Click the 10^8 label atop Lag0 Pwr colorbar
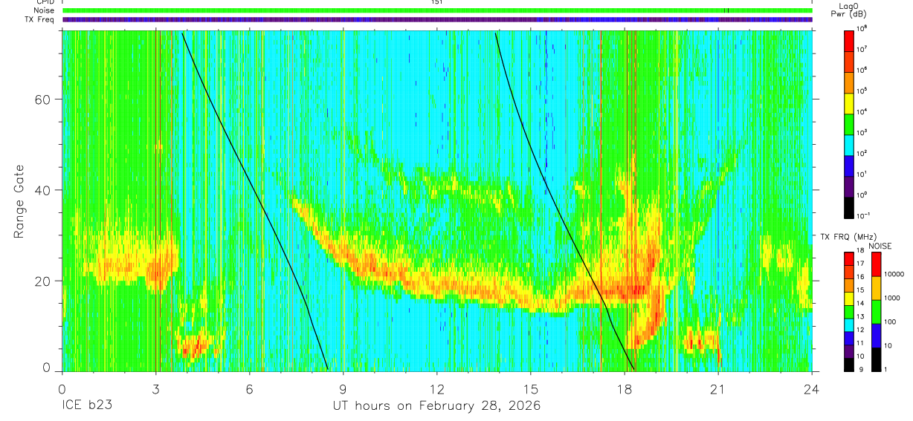 pos(862,28)
